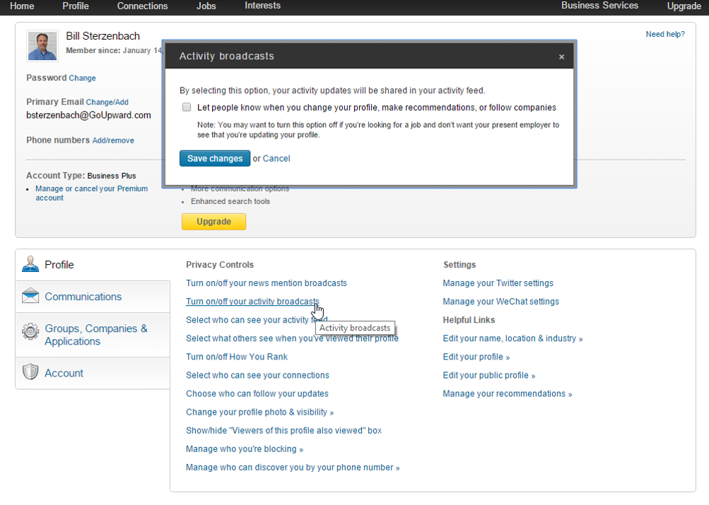The height and width of the screenshot is (505, 709).
Task: Click Bill Sterzenbach's profile photo
Action: (42, 45)
